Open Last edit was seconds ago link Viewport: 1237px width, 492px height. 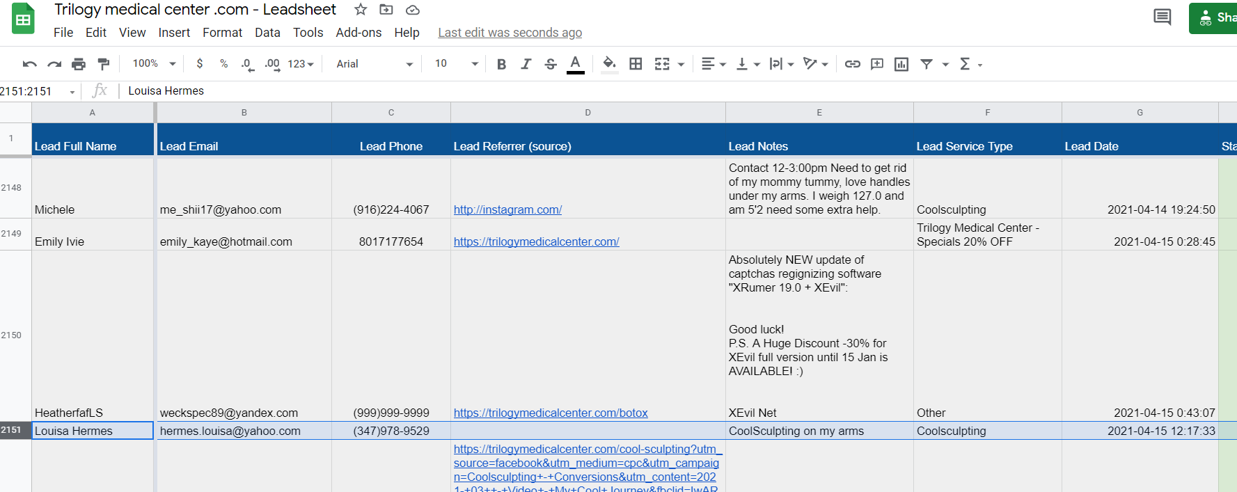tap(510, 33)
